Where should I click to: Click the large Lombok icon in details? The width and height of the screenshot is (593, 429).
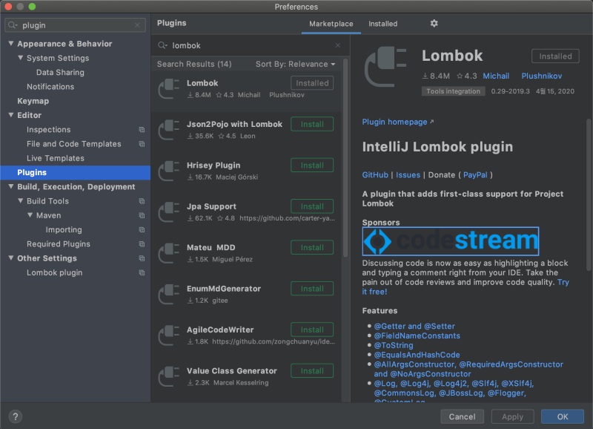[385, 68]
